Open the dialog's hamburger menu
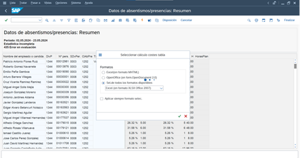This screenshot has height=158, width=300. 100,55
